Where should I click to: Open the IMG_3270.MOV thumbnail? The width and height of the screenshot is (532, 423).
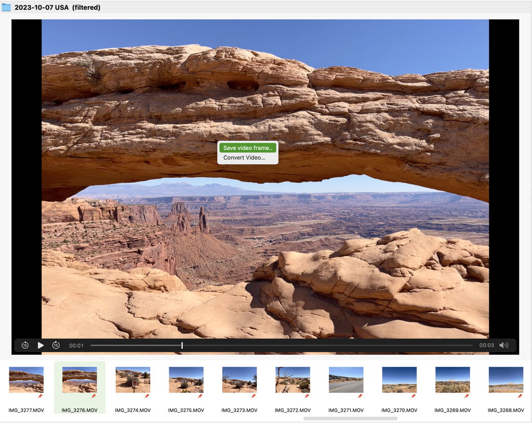pos(399,380)
